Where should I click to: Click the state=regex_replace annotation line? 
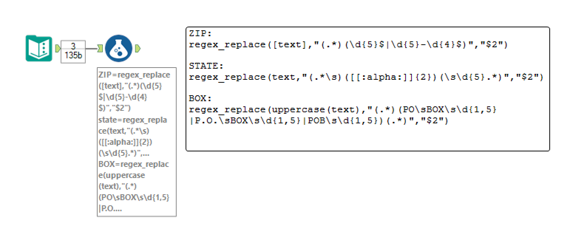coord(132,120)
